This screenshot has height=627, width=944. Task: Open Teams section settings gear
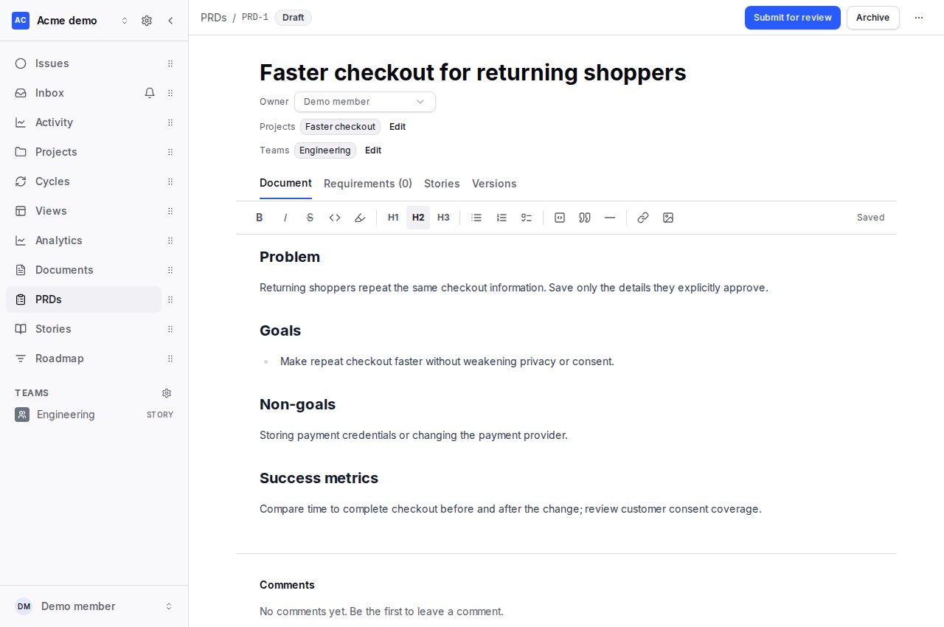click(167, 393)
